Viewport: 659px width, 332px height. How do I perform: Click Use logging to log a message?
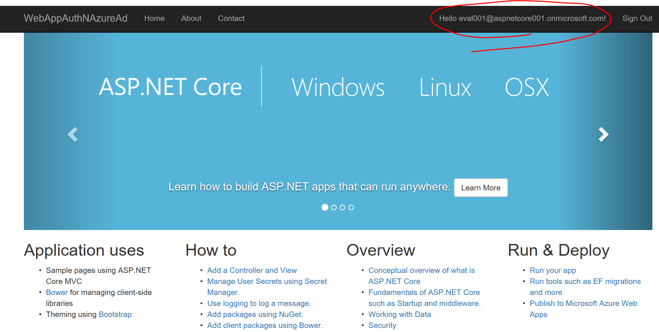coord(259,303)
